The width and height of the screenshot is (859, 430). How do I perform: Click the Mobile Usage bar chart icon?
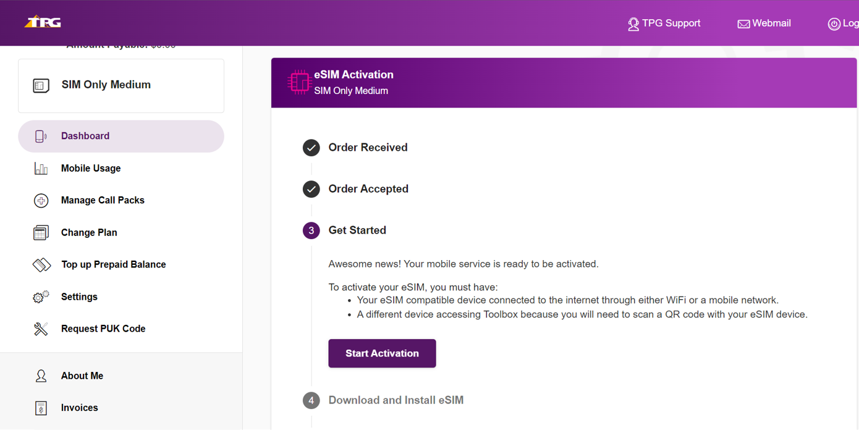[40, 168]
